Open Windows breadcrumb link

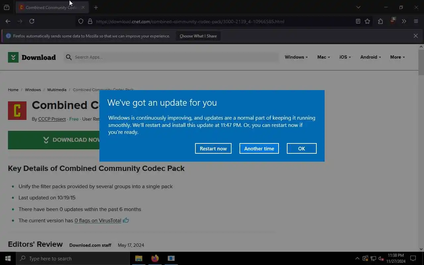point(33,90)
